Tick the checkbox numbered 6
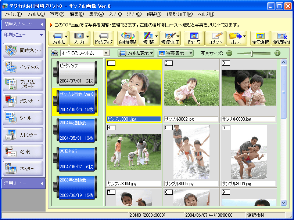The height and width of the screenshot is (220, 294). point(226,128)
